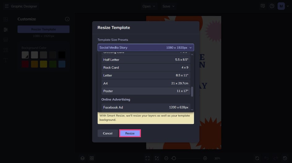Click the redo arrow icon
Image resolution: width=292 pixels, height=163 pixels.
click(x=276, y=158)
